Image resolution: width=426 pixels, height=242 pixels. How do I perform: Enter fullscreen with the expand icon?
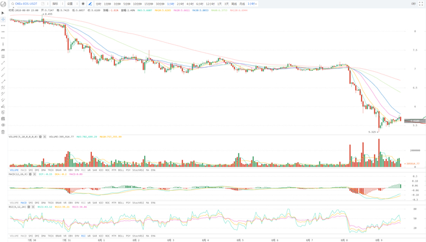tap(421, 4)
